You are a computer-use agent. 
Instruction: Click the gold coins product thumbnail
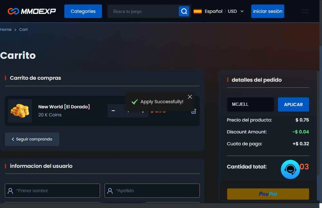pyautogui.click(x=20, y=111)
